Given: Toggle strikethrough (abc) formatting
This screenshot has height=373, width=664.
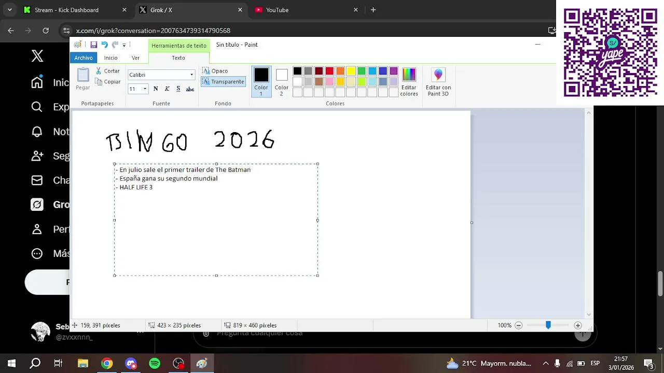Looking at the screenshot, I should tap(190, 89).
